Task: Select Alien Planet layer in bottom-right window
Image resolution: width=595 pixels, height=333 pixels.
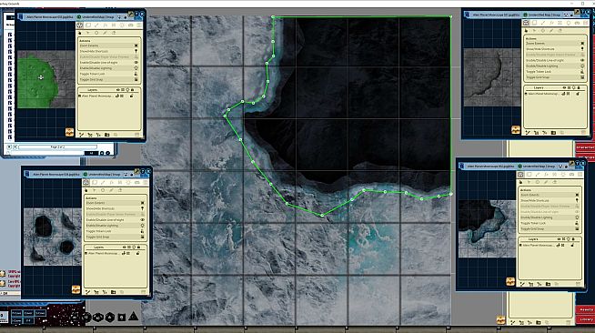Action: coord(538,246)
